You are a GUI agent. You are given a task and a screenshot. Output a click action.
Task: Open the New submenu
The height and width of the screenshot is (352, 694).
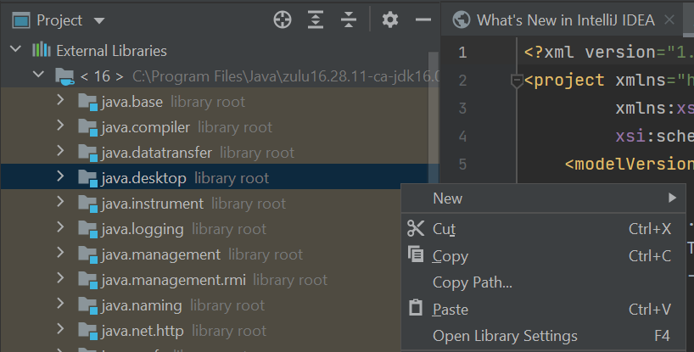coord(543,198)
